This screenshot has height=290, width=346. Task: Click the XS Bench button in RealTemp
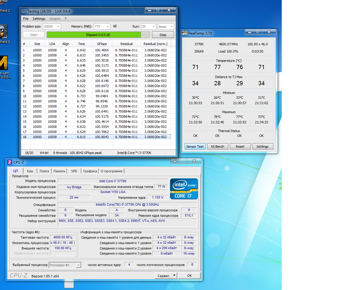(x=217, y=147)
